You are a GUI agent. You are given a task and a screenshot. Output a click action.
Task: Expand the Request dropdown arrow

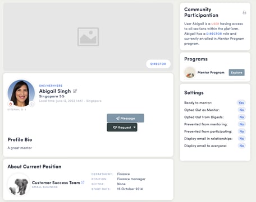(x=134, y=127)
